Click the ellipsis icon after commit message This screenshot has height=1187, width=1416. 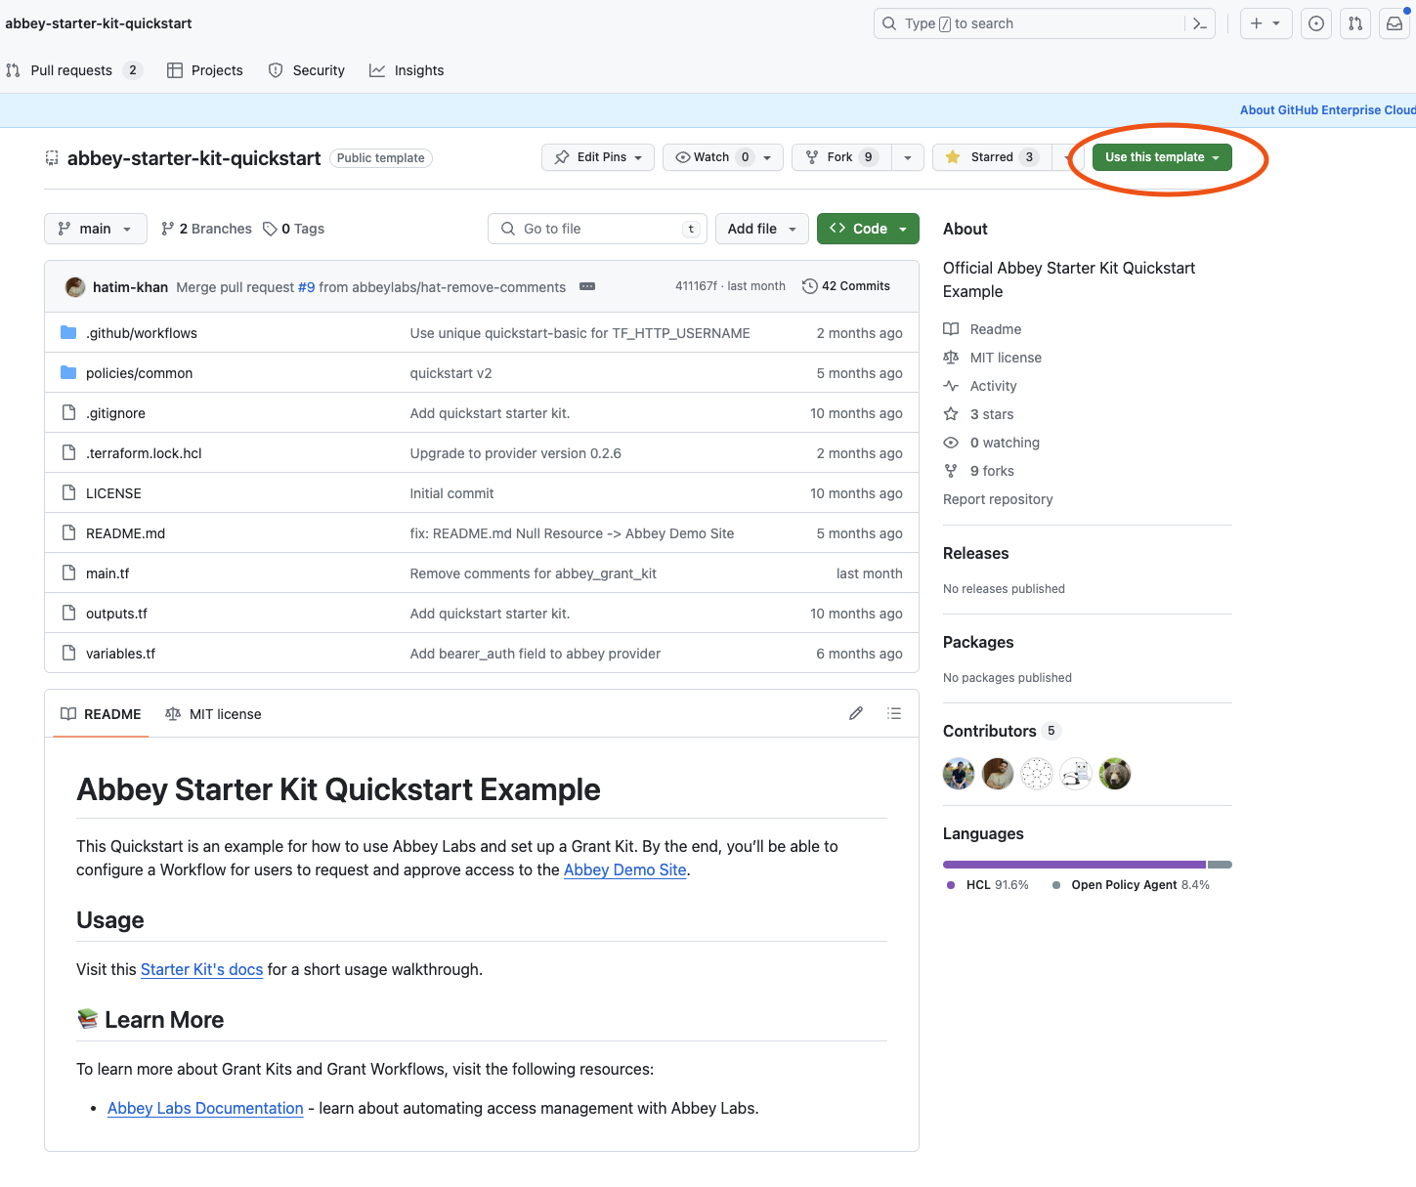587,287
